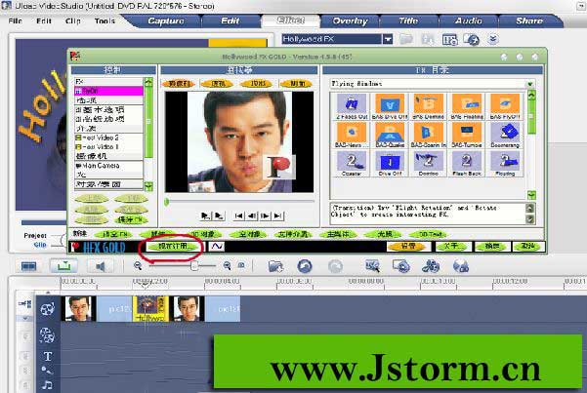Select the BAS Floating effect
Screen dimensions: 587x393
click(467, 106)
